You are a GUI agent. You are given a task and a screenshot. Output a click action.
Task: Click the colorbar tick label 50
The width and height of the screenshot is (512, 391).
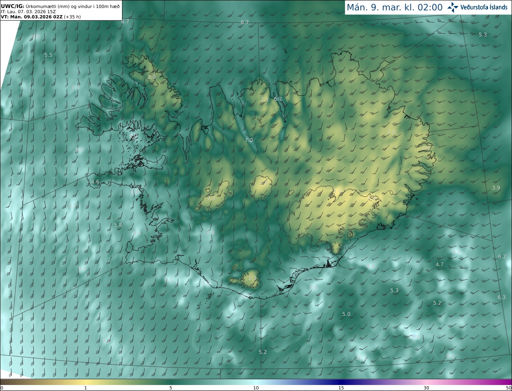point(509,388)
